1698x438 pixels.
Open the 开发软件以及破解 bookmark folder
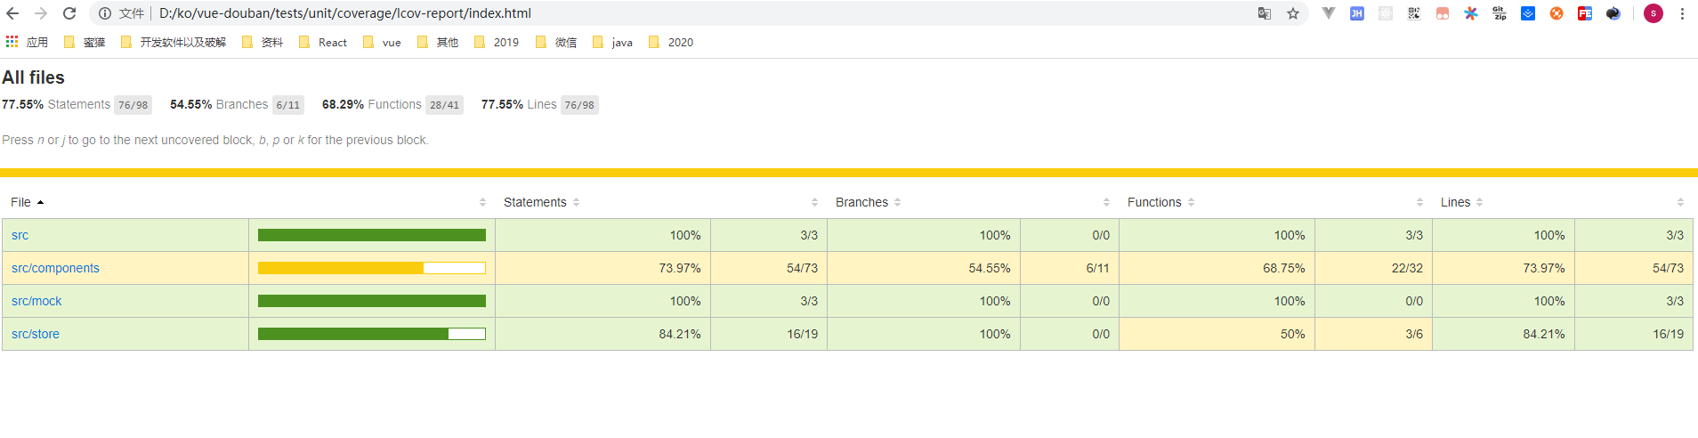[x=174, y=42]
